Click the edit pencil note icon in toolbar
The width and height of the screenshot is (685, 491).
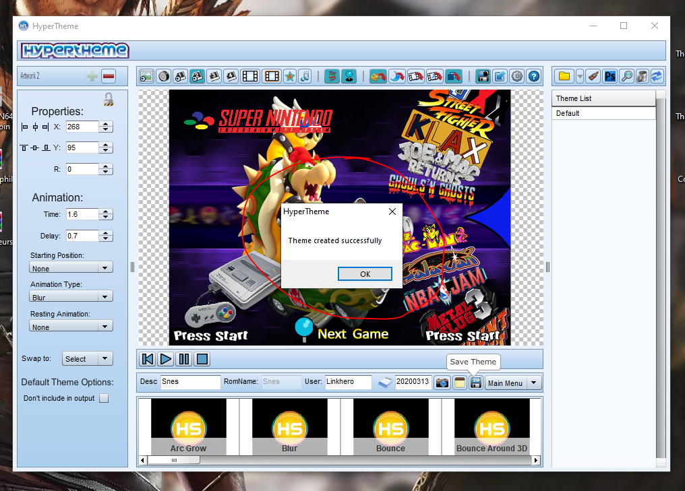[500, 76]
